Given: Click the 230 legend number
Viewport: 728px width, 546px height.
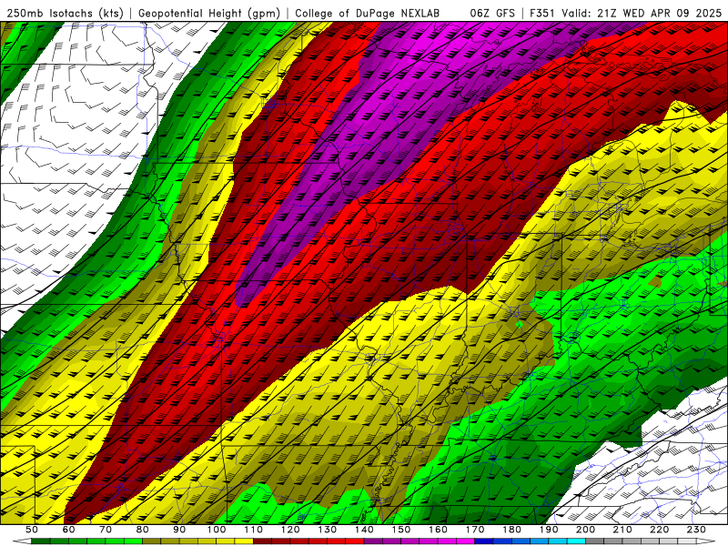Looking at the screenshot, I should click(x=696, y=530).
